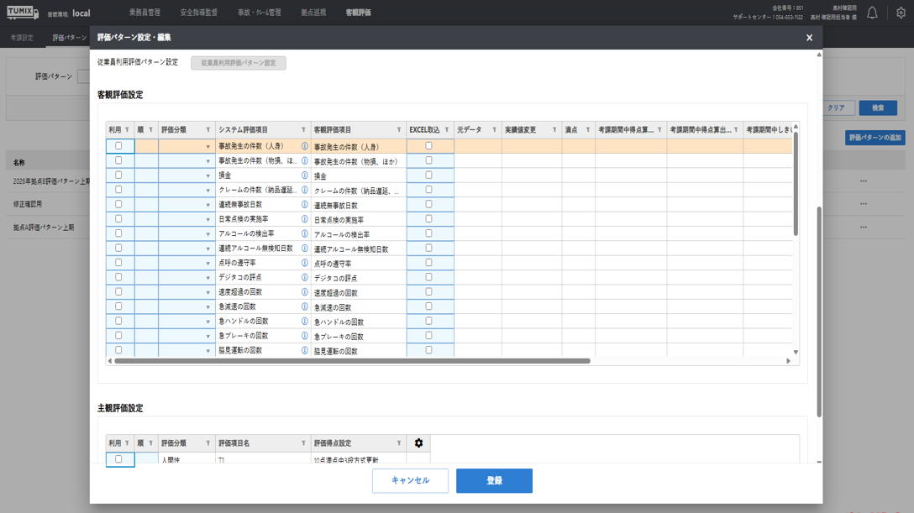
Task: Enable EXCEL取込 for 急ブレーキの回数
Action: click(x=428, y=335)
